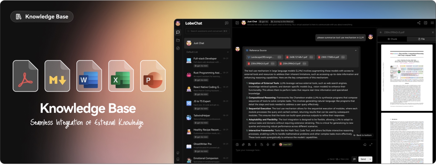Click the Back to bottom button
Screen dimensions: 436x166
tap(362, 135)
